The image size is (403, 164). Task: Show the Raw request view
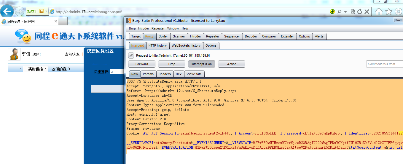pos(135,74)
